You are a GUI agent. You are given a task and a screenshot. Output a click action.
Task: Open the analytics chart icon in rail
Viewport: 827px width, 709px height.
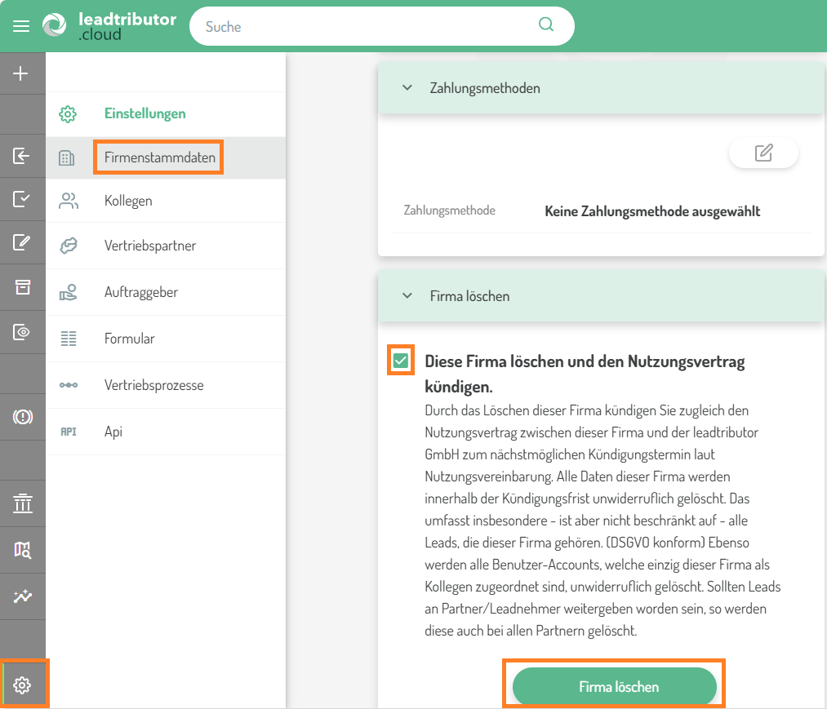22,596
